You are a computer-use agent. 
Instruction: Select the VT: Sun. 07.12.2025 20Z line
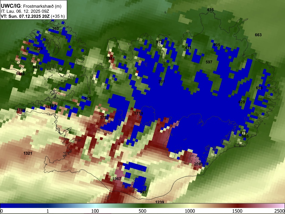coord(33,16)
